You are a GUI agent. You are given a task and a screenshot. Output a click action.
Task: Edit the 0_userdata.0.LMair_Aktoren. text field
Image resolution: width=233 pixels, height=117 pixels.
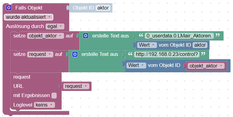179,36
